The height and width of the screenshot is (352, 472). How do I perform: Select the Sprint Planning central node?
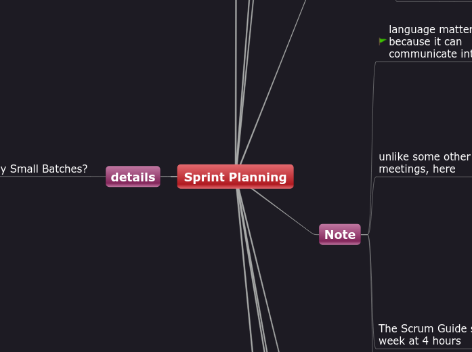pyautogui.click(x=235, y=177)
